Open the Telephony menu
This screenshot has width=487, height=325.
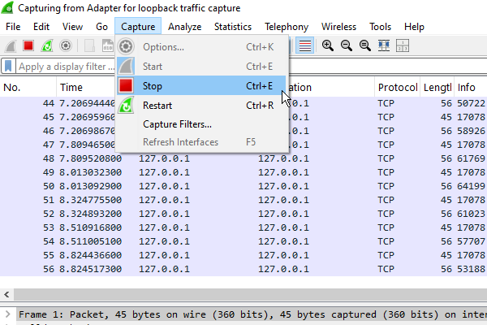(x=287, y=27)
